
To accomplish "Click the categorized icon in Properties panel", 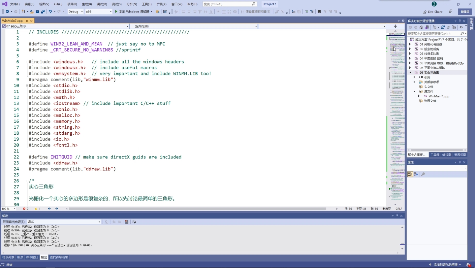I will pos(410,174).
